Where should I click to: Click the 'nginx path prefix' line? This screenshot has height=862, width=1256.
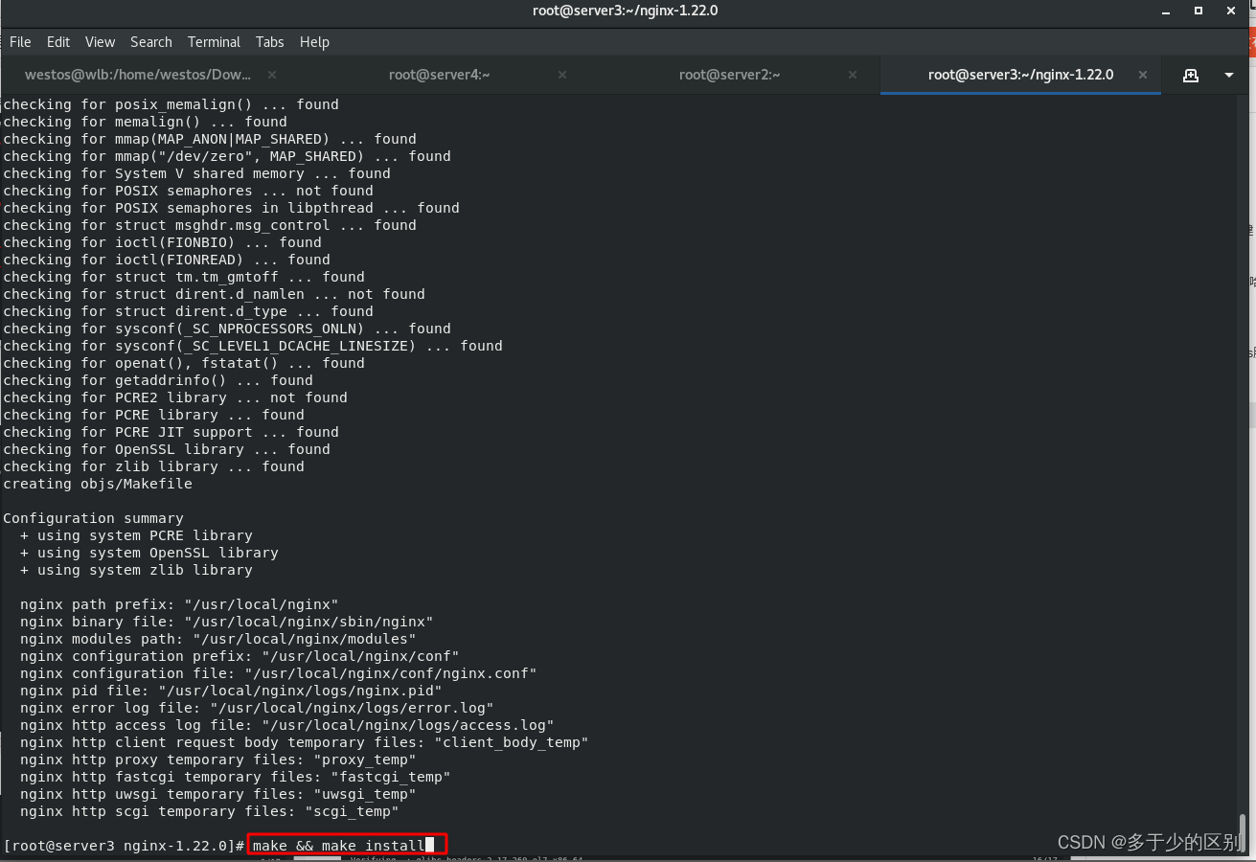point(179,604)
